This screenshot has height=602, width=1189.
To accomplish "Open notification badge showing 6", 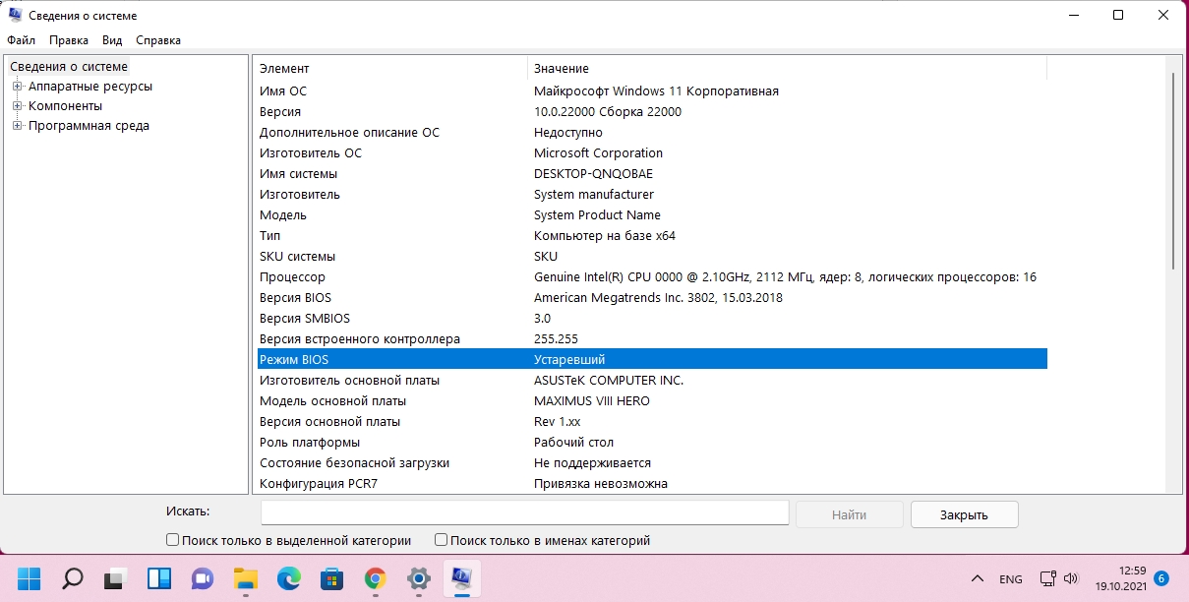I will [1161, 578].
